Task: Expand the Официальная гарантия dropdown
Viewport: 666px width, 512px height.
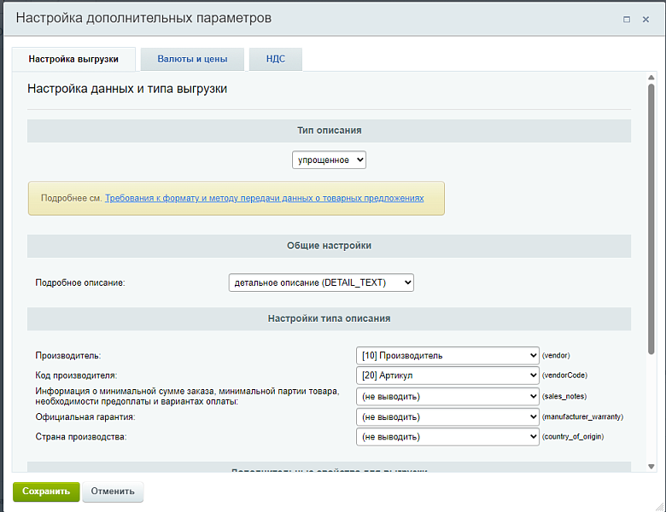Action: (447, 416)
